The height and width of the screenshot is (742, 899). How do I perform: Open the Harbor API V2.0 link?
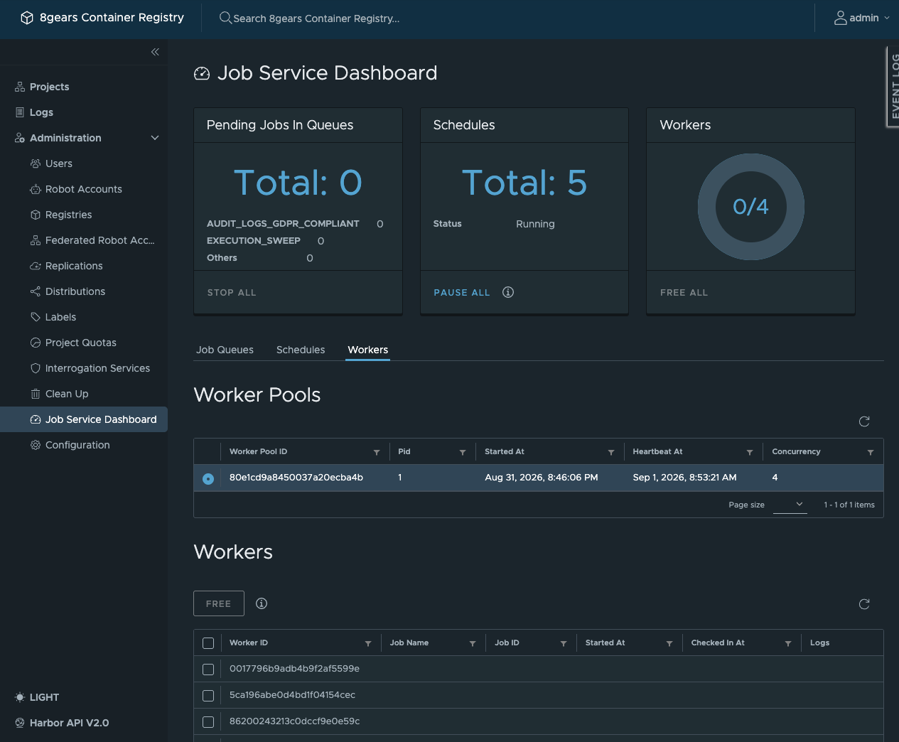(x=69, y=723)
